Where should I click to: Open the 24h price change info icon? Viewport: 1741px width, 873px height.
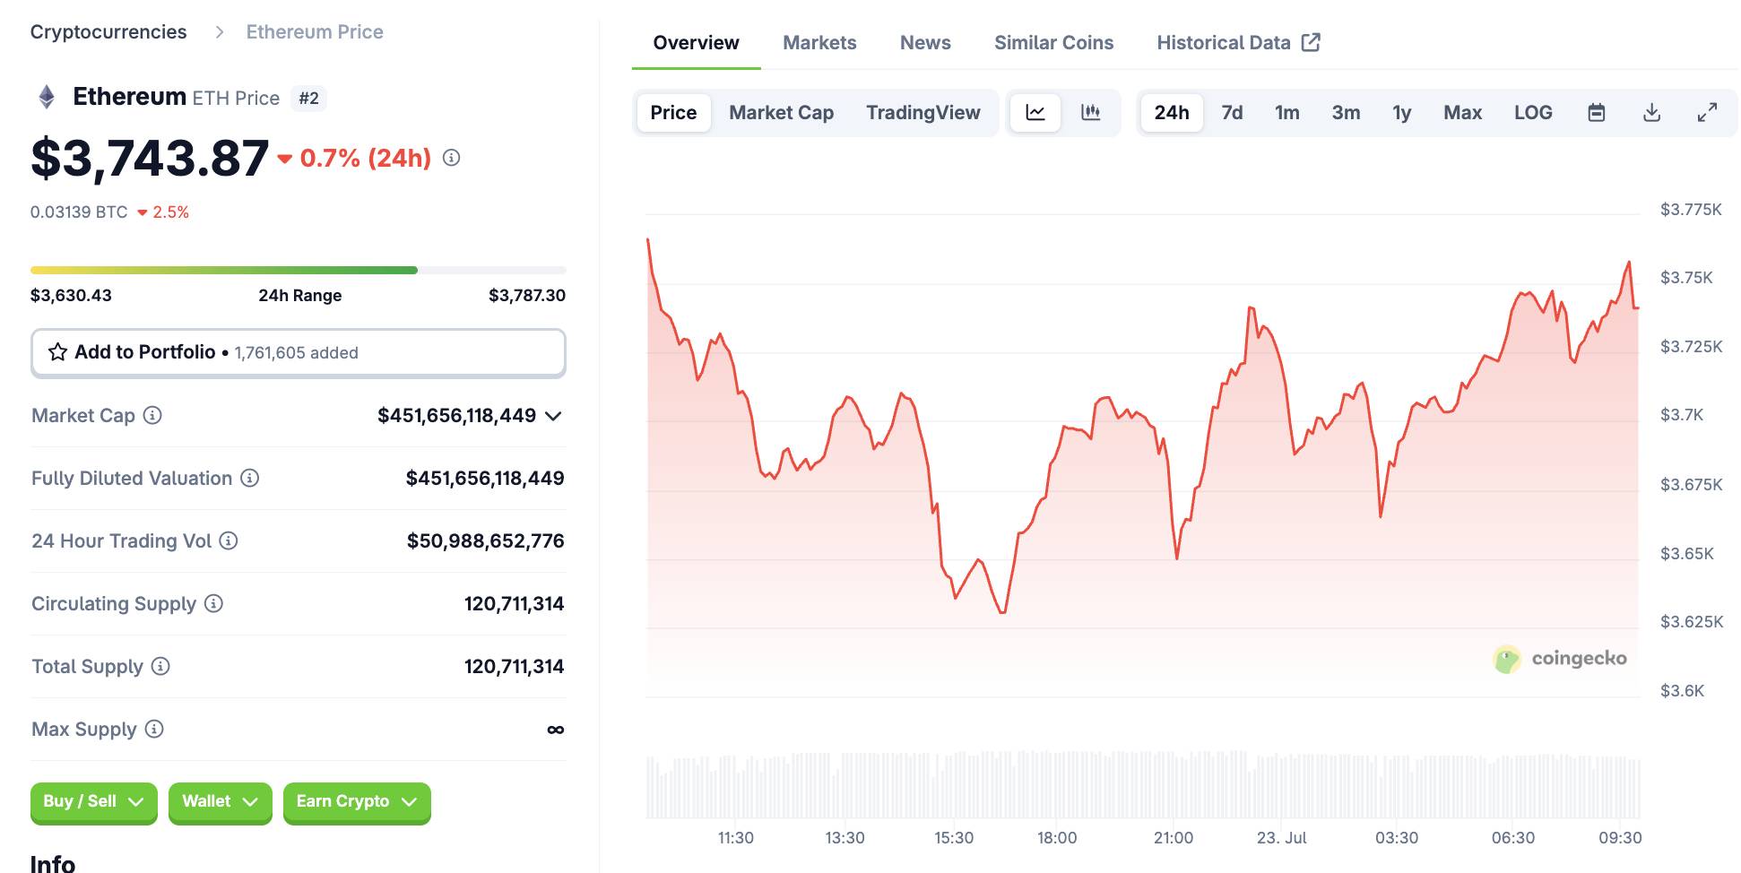(x=452, y=158)
